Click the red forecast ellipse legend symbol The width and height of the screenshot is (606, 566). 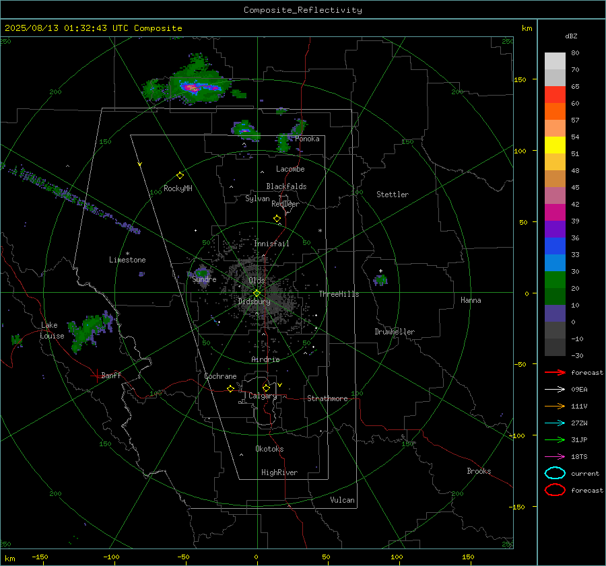click(555, 490)
